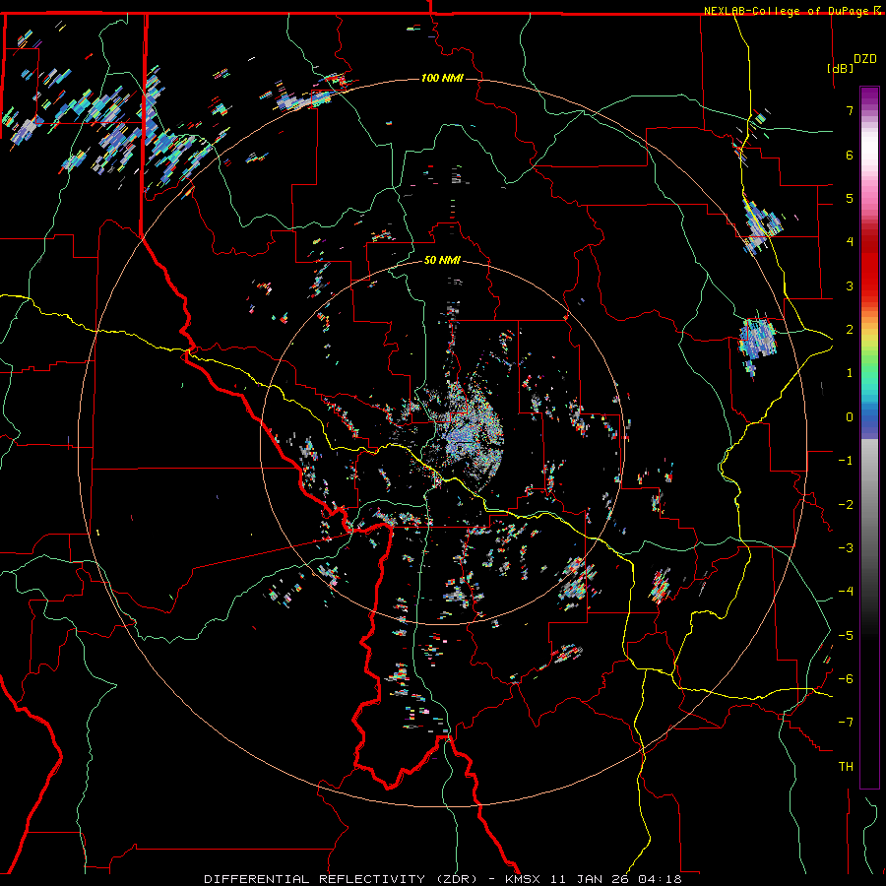
Task: Select the 4 value on the color scale
Action: click(x=850, y=242)
